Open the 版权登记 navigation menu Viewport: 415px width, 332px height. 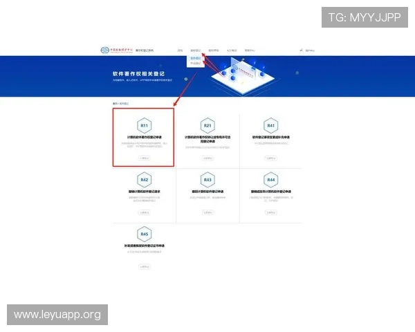[196, 50]
